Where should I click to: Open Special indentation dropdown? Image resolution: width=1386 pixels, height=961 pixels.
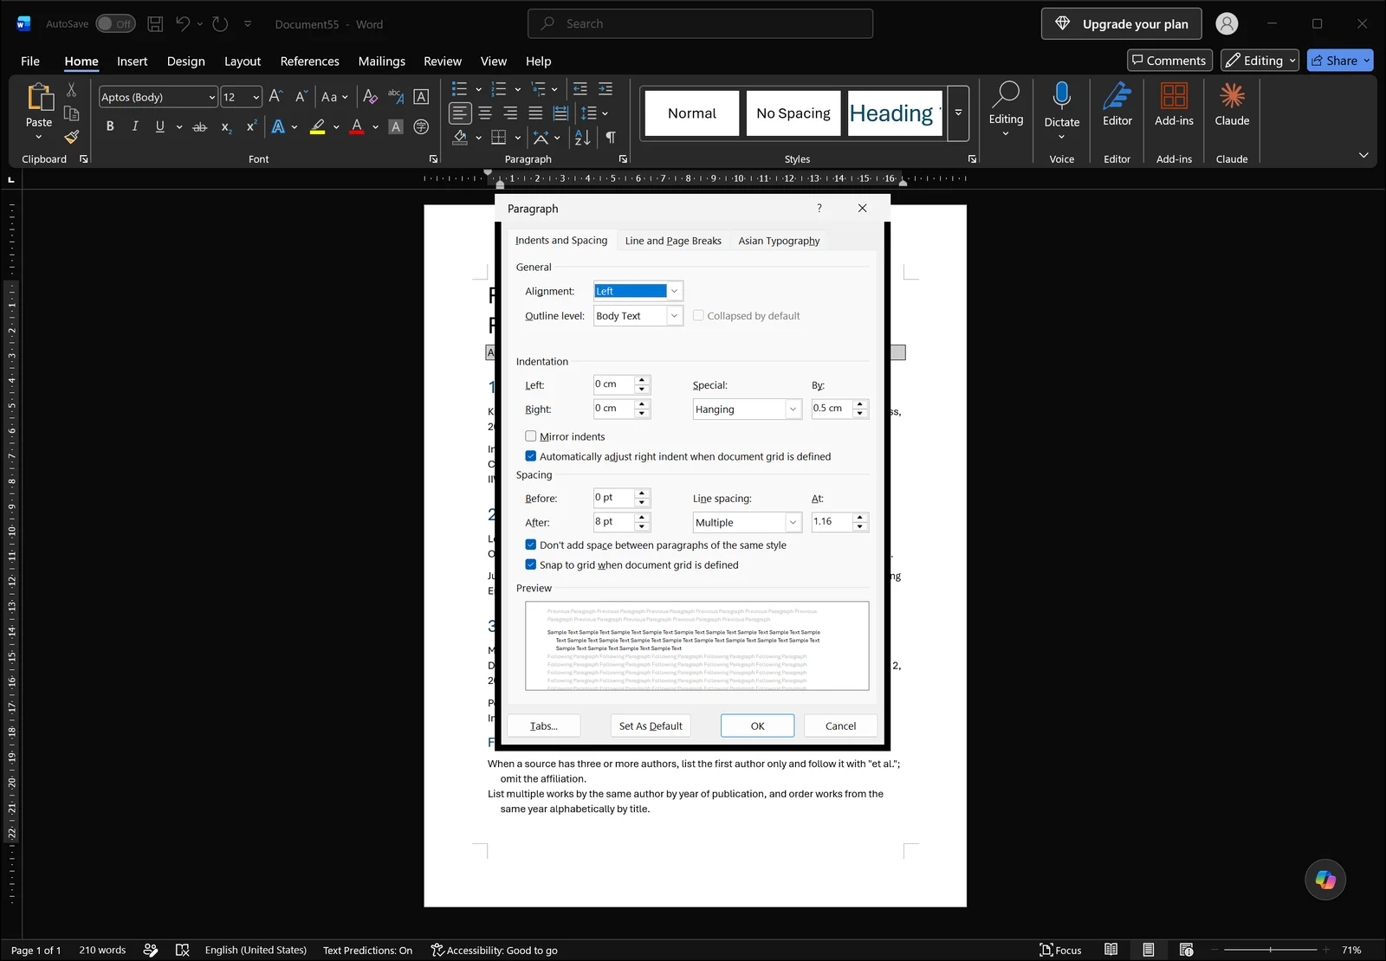tap(793, 409)
